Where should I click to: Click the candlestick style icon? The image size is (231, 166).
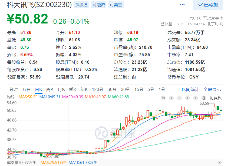click(x=204, y=98)
